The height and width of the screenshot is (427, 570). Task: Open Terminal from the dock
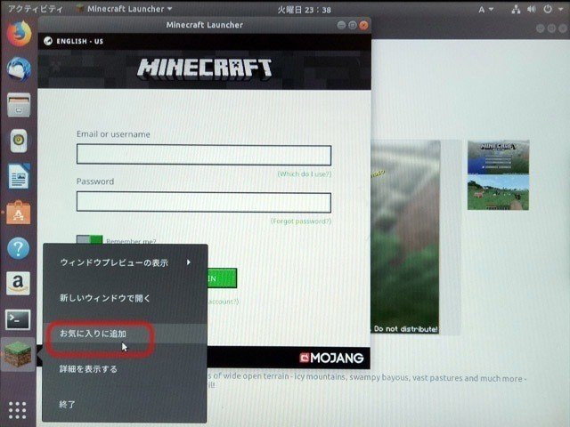coord(18,319)
